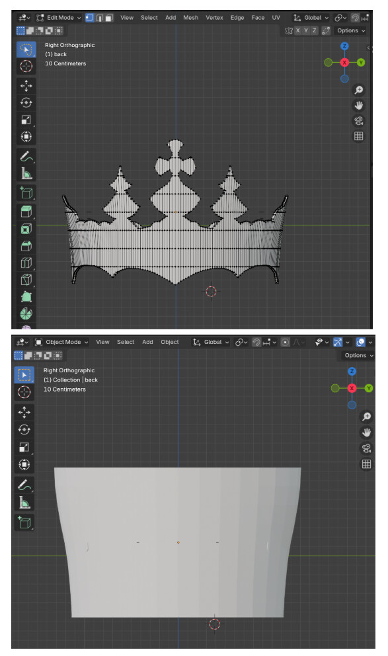
Task: Open the UV menu
Action: [x=276, y=18]
